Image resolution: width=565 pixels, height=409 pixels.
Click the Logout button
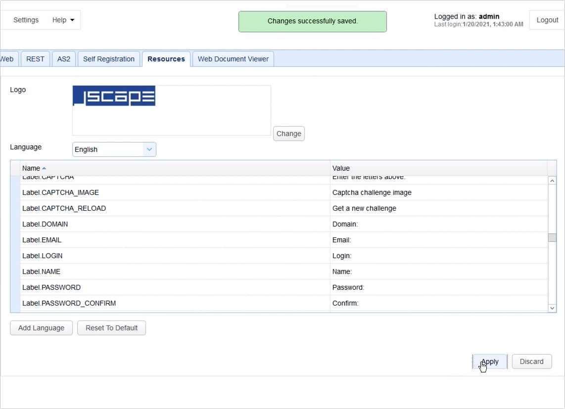point(547,20)
